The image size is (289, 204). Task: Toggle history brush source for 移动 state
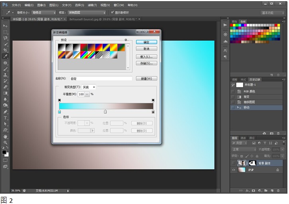pos(233,107)
